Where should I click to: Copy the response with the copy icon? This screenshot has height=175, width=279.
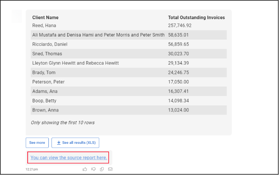click(102, 169)
